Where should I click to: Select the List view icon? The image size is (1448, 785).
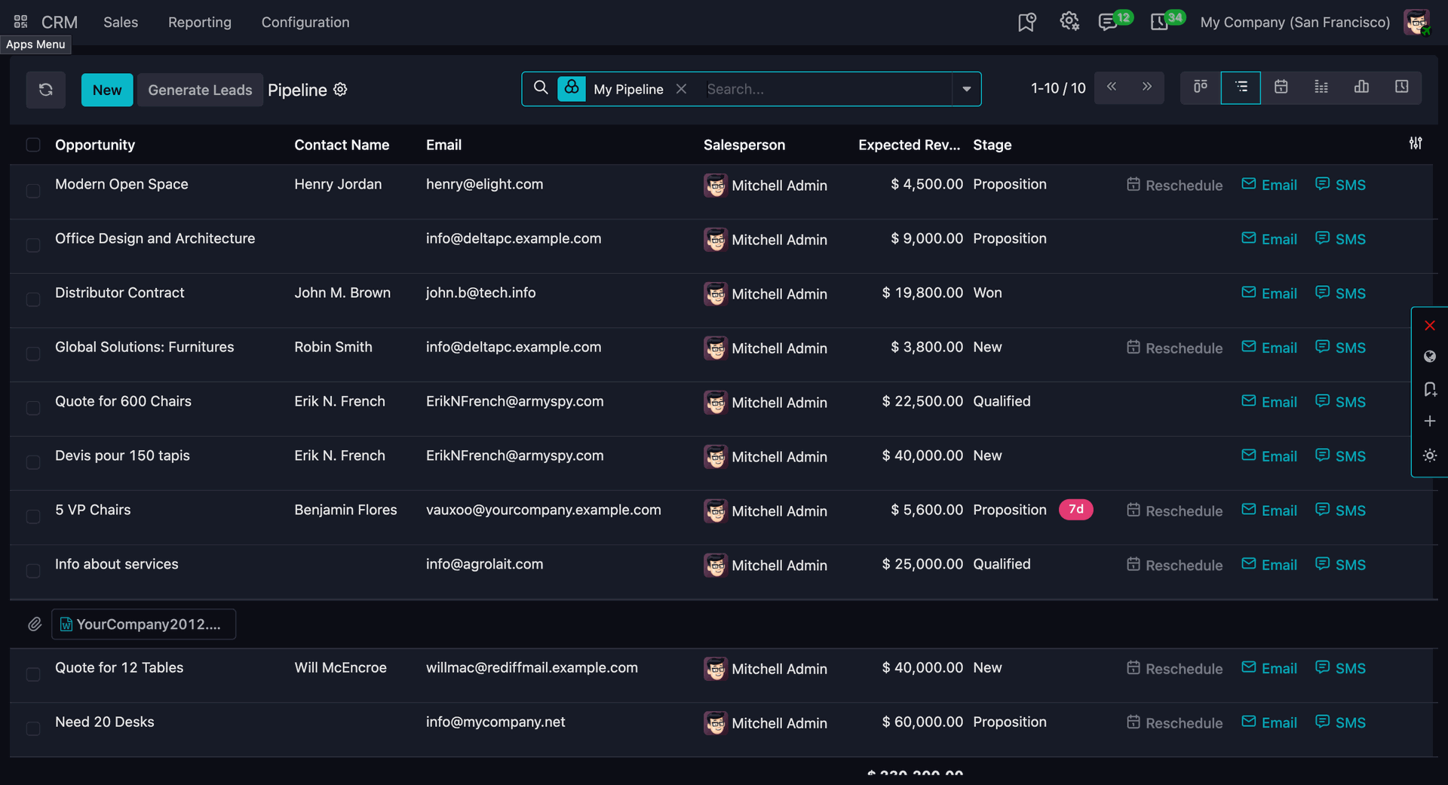[1241, 87]
